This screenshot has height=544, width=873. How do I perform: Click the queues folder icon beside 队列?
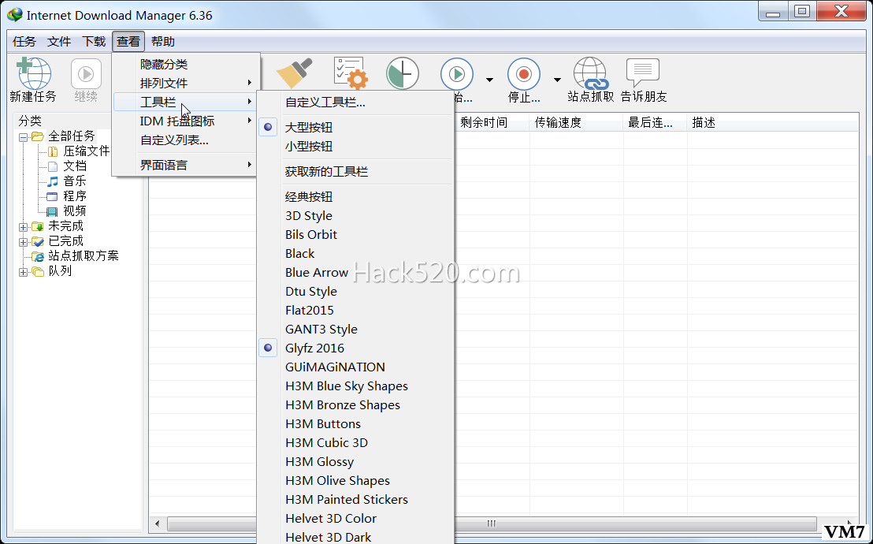37,271
